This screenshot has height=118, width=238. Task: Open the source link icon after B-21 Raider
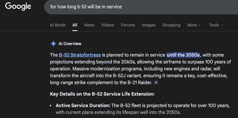coord(156,83)
